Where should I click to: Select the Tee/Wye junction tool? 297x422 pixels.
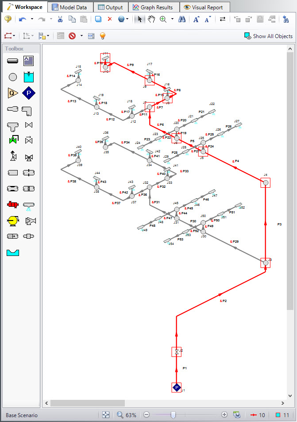click(x=13, y=125)
